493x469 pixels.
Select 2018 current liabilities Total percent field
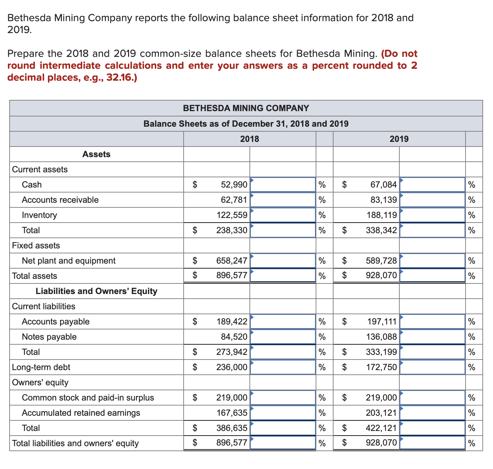coord(283,352)
